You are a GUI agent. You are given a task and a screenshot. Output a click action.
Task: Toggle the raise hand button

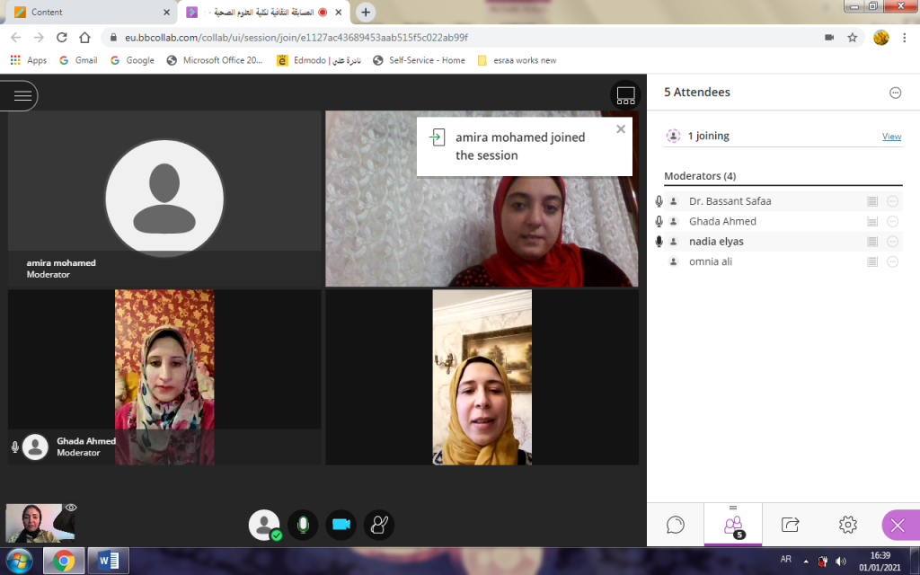click(379, 525)
